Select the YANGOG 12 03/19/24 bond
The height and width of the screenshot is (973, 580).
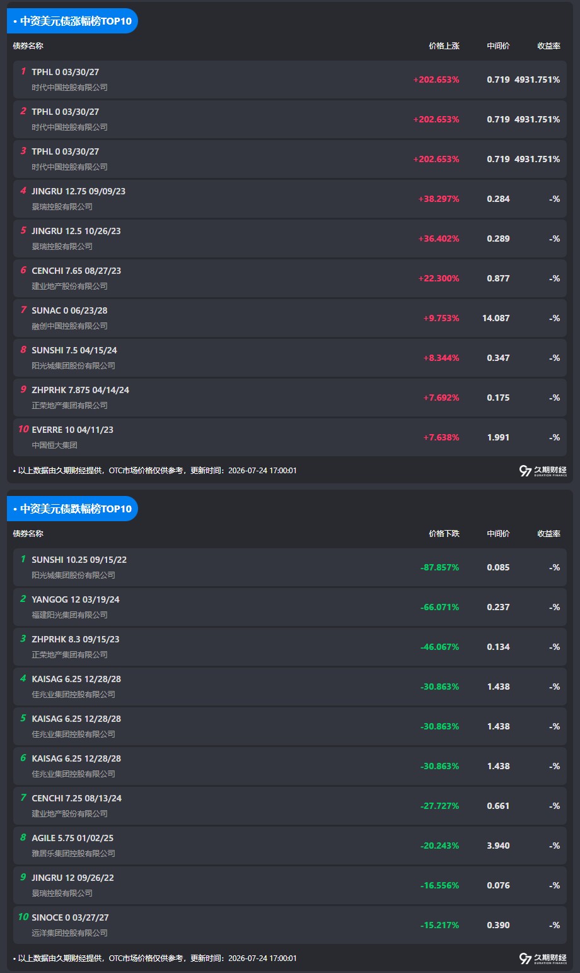tap(290, 607)
